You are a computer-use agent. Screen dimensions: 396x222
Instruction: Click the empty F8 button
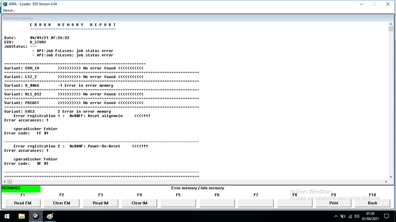295,203
